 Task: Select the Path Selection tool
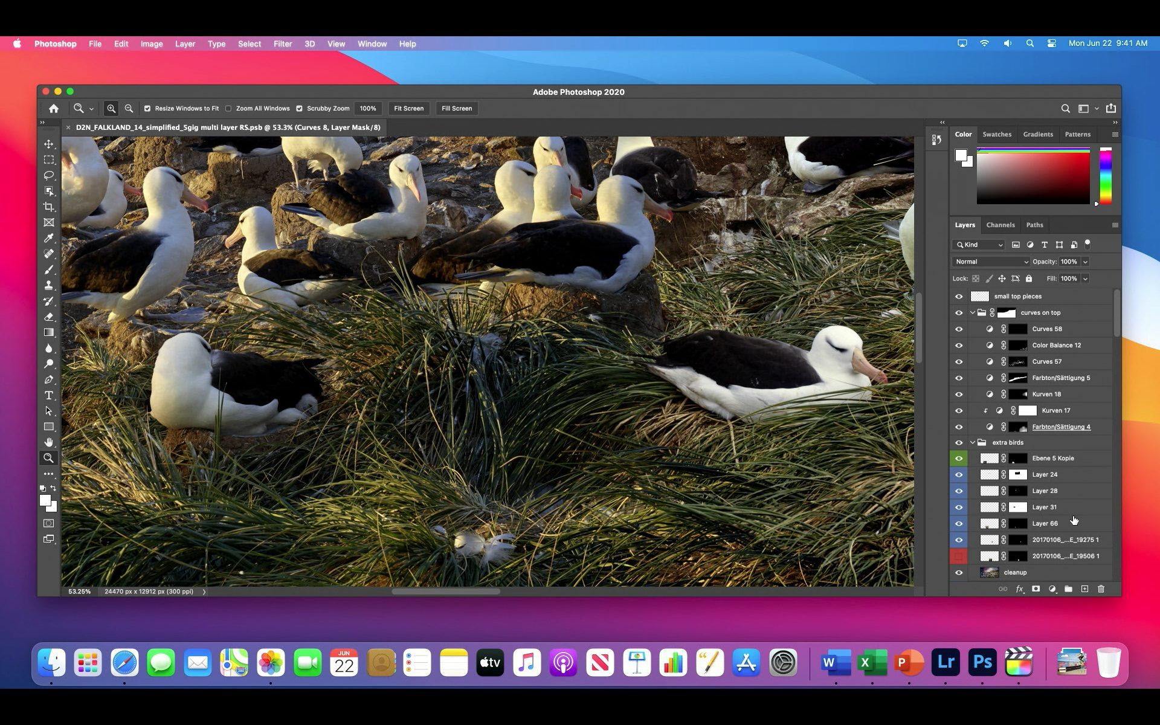[49, 411]
